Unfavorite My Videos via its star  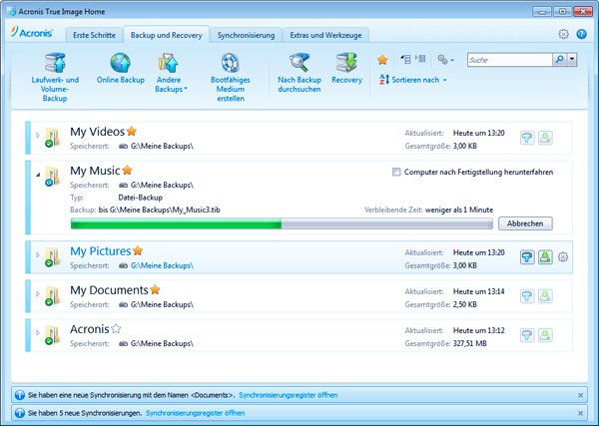pos(131,131)
